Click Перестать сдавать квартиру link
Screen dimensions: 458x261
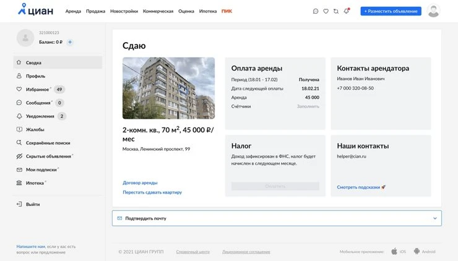tap(152, 192)
